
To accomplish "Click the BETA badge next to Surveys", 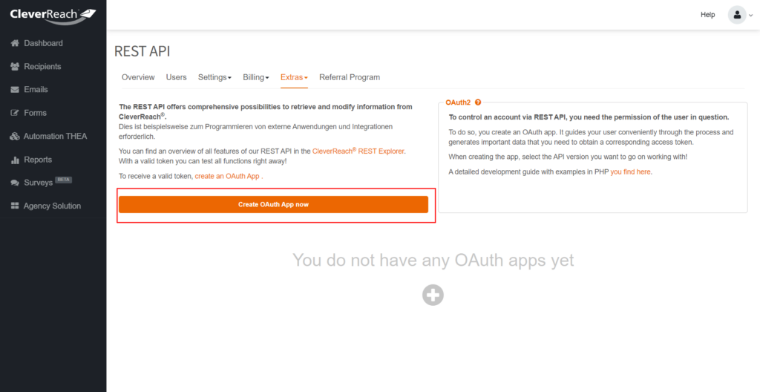I will pos(64,180).
